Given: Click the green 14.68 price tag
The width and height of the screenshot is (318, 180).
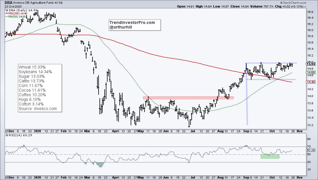Looking at the screenshot, I should tap(310, 73).
